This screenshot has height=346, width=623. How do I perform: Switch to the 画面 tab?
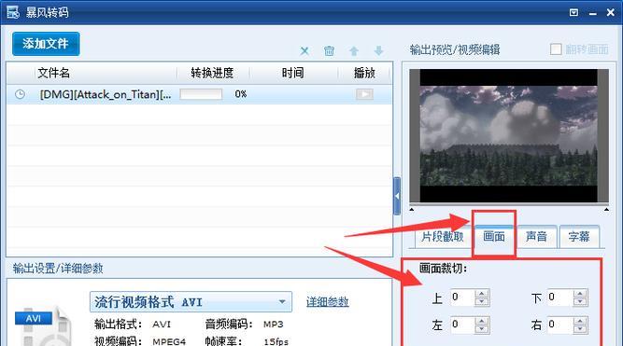tap(494, 237)
